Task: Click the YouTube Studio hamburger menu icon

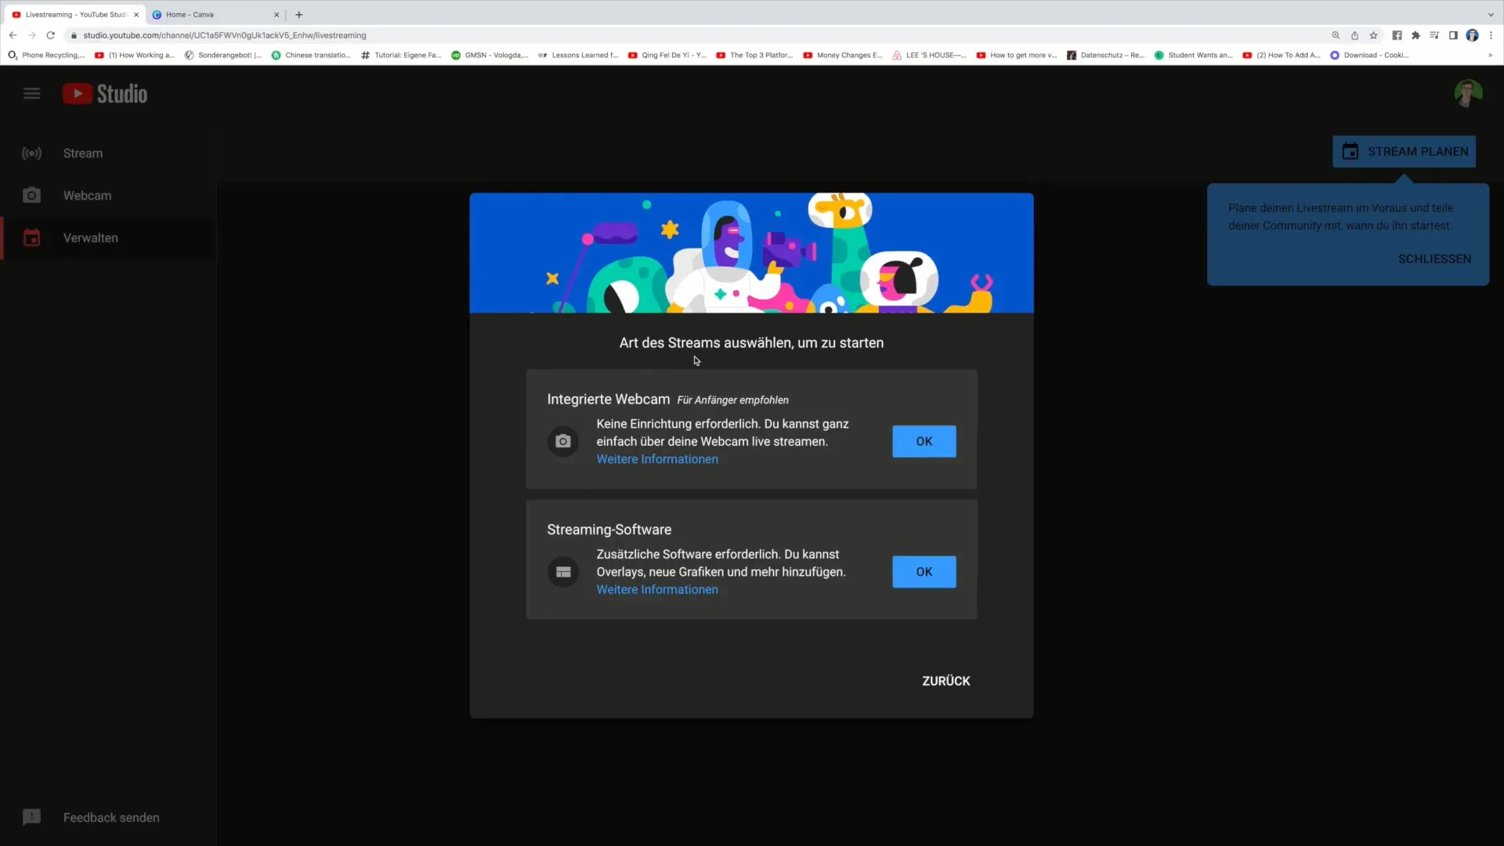Action: tap(31, 93)
